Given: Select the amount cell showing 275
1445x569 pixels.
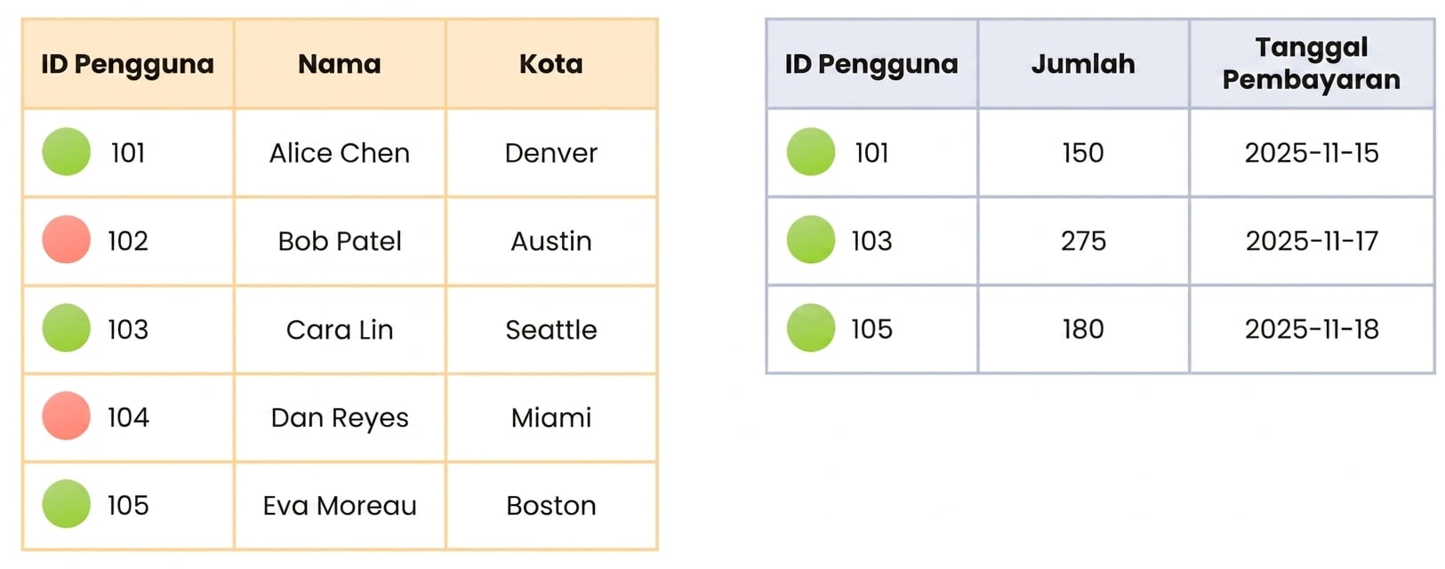Looking at the screenshot, I should tap(1083, 241).
